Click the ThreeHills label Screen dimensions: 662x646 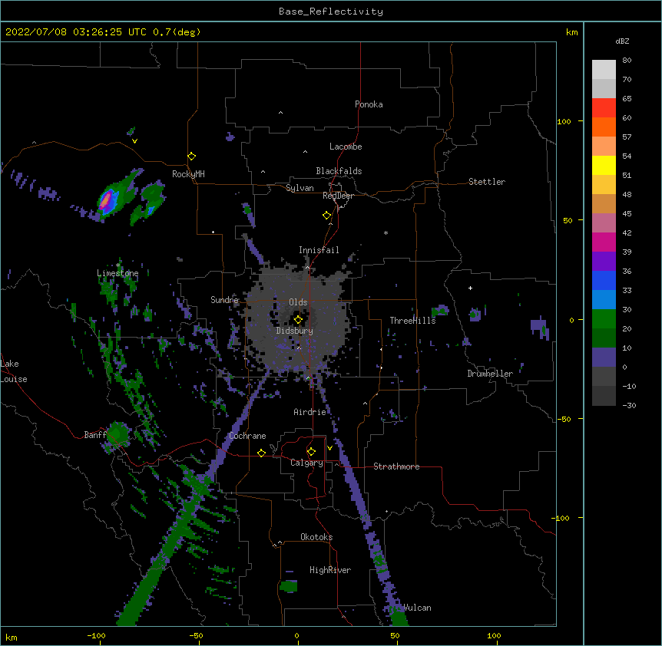tap(412, 321)
